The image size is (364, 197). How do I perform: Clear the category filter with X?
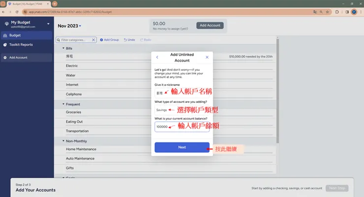(93, 40)
